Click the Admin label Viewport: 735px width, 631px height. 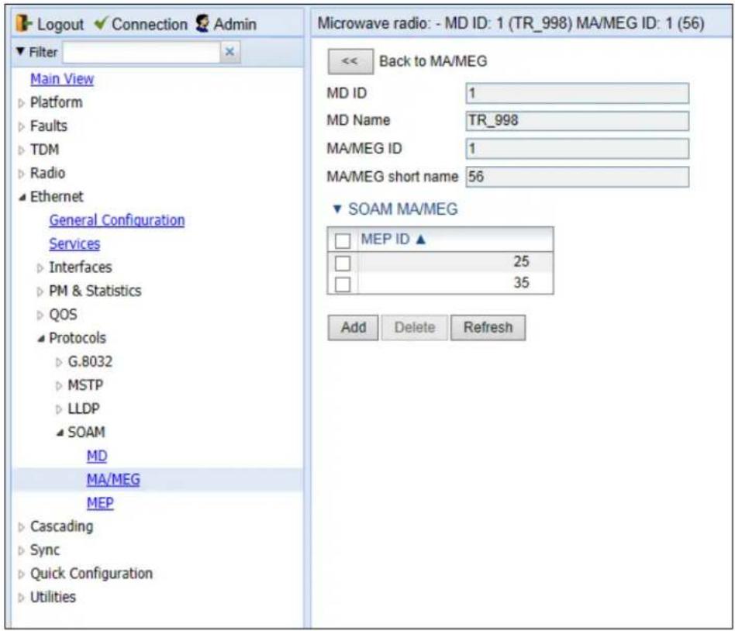click(x=235, y=24)
